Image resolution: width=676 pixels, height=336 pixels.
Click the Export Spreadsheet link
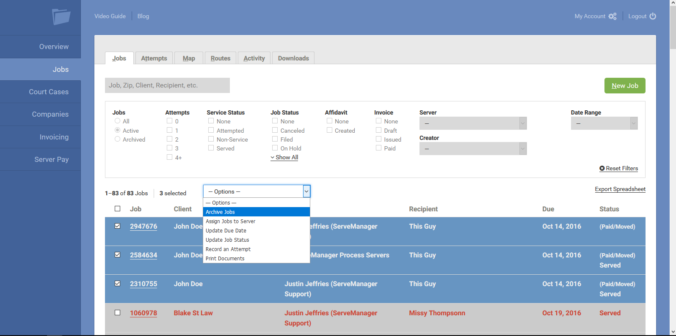coord(620,189)
